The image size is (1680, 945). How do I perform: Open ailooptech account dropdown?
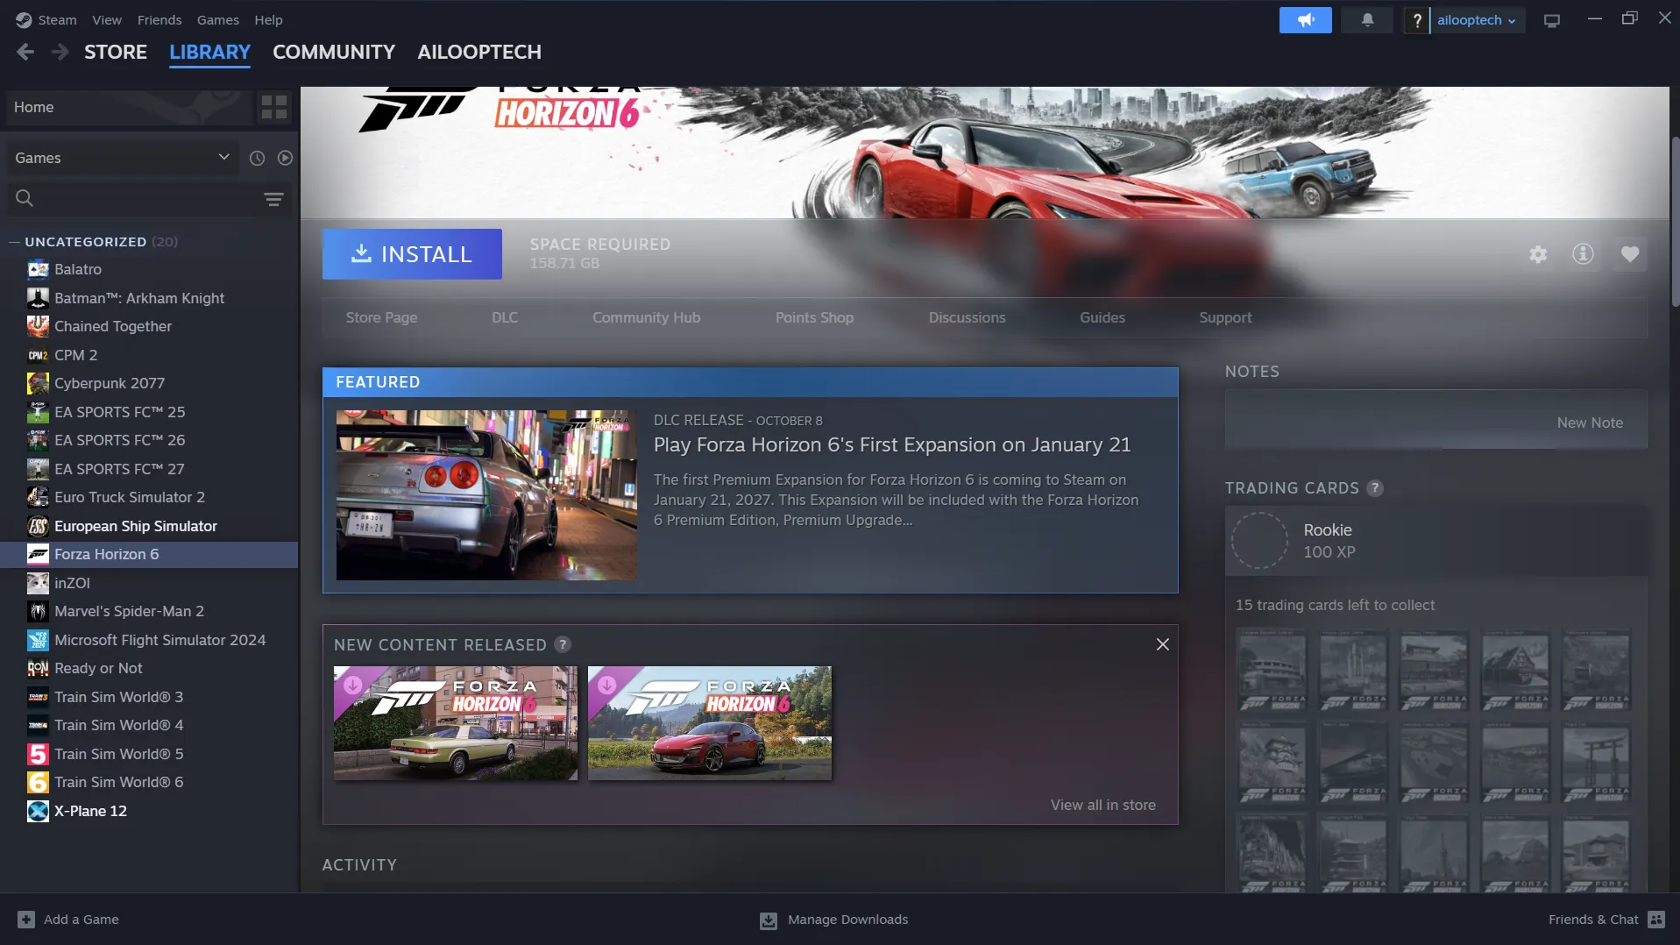1476,20
